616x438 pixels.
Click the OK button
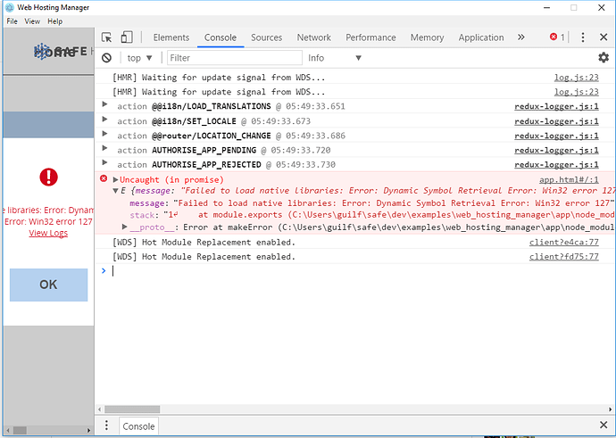pos(49,285)
